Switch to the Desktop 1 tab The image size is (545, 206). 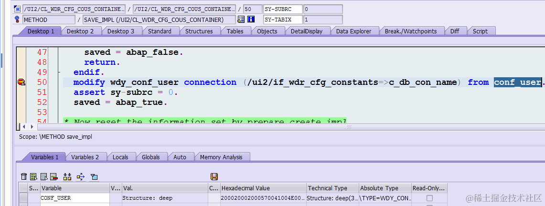point(41,31)
